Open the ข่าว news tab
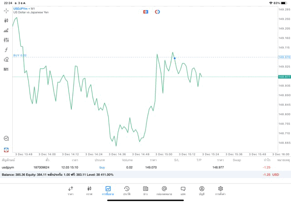 point(145,190)
